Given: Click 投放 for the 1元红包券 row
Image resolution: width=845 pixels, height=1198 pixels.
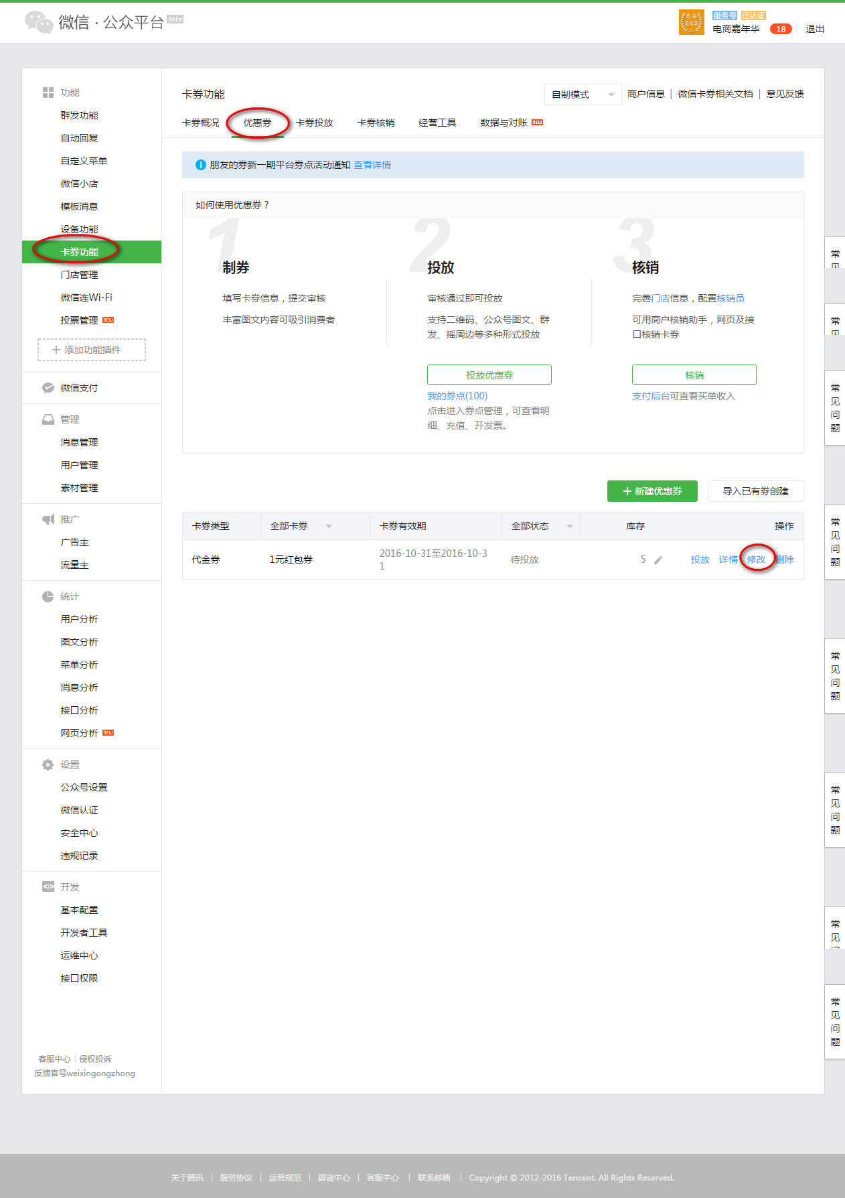Looking at the screenshot, I should [700, 559].
